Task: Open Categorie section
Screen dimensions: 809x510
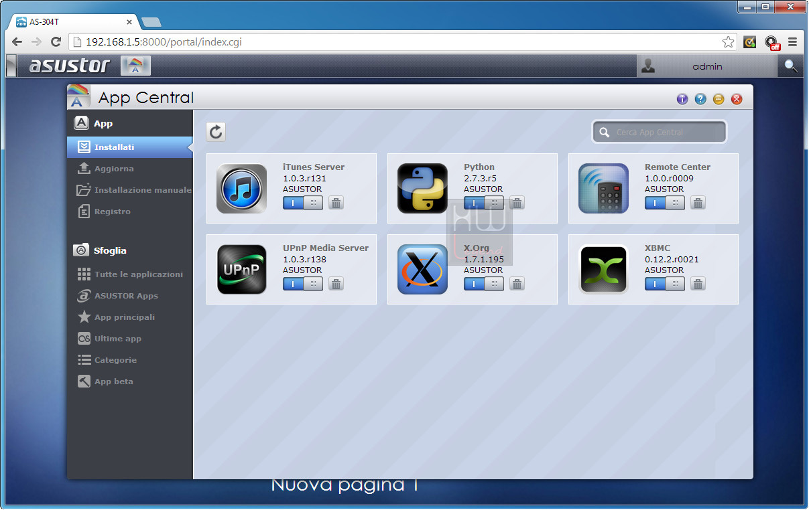Action: point(130,360)
